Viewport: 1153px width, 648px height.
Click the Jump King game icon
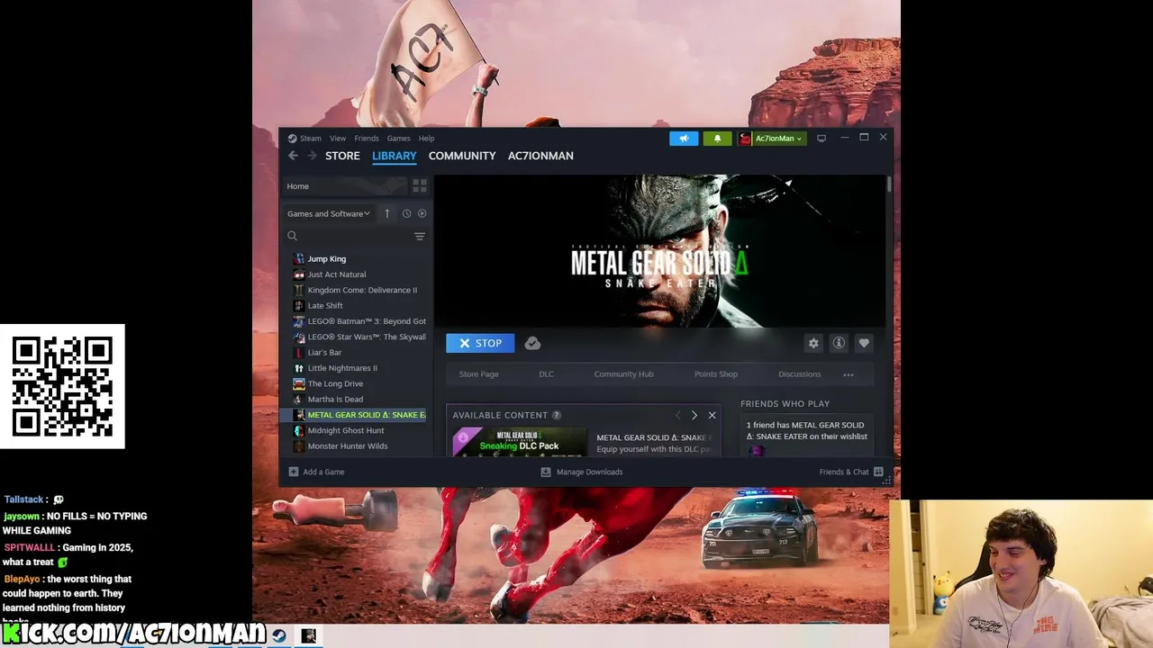(x=299, y=259)
